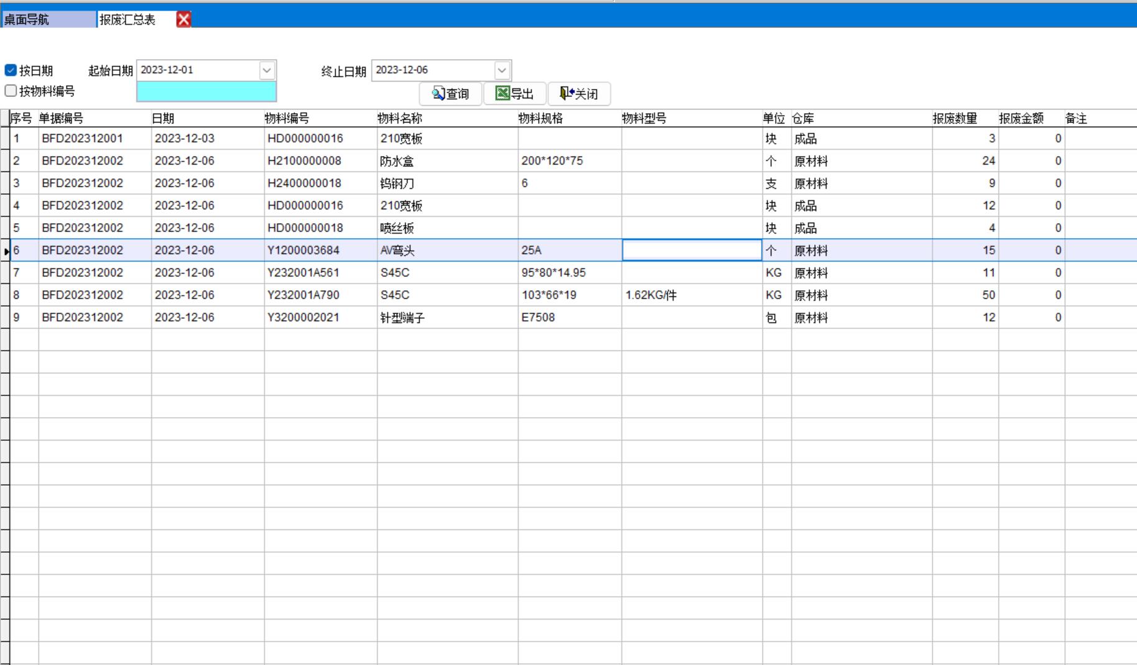Open the 起始日期 date dropdown
Image resolution: width=1137 pixels, height=665 pixels.
pyautogui.click(x=267, y=70)
